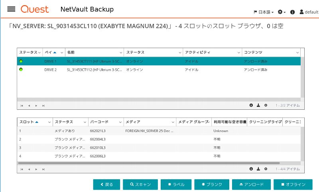The height and width of the screenshot is (192, 319).
Task: Click the Unknown capacity cell
Action: click(221, 131)
